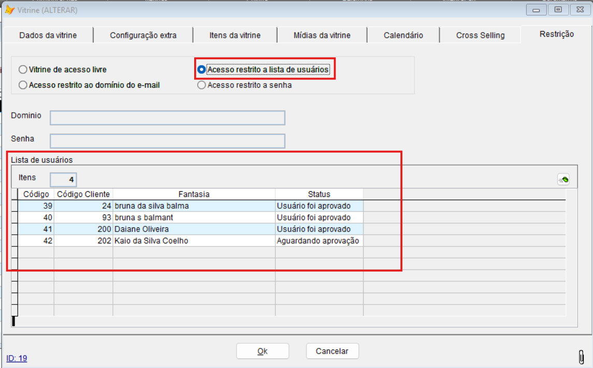Click the Dominio input field
This screenshot has width=593, height=368.
(167, 118)
